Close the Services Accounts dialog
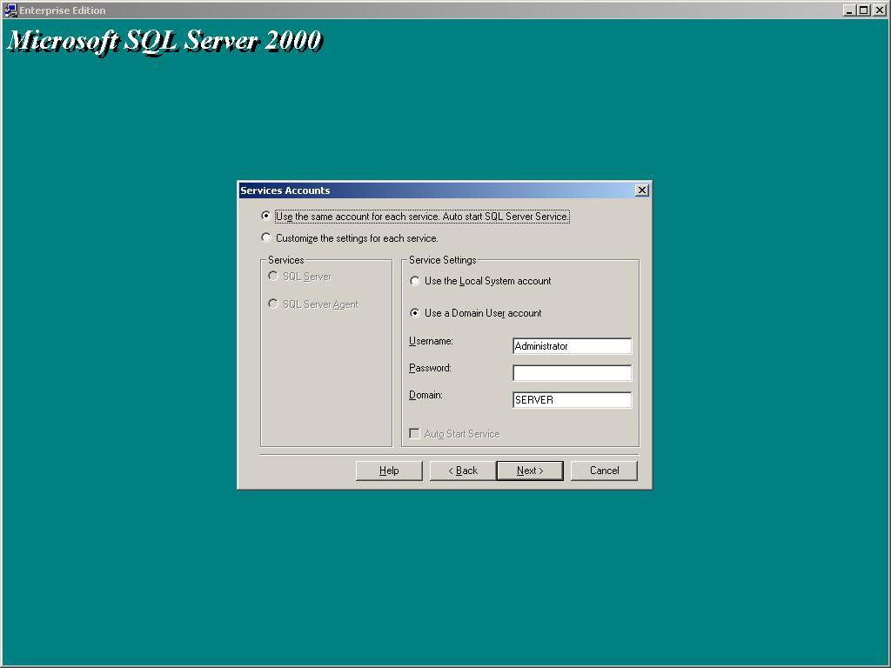891x668 pixels. click(642, 190)
